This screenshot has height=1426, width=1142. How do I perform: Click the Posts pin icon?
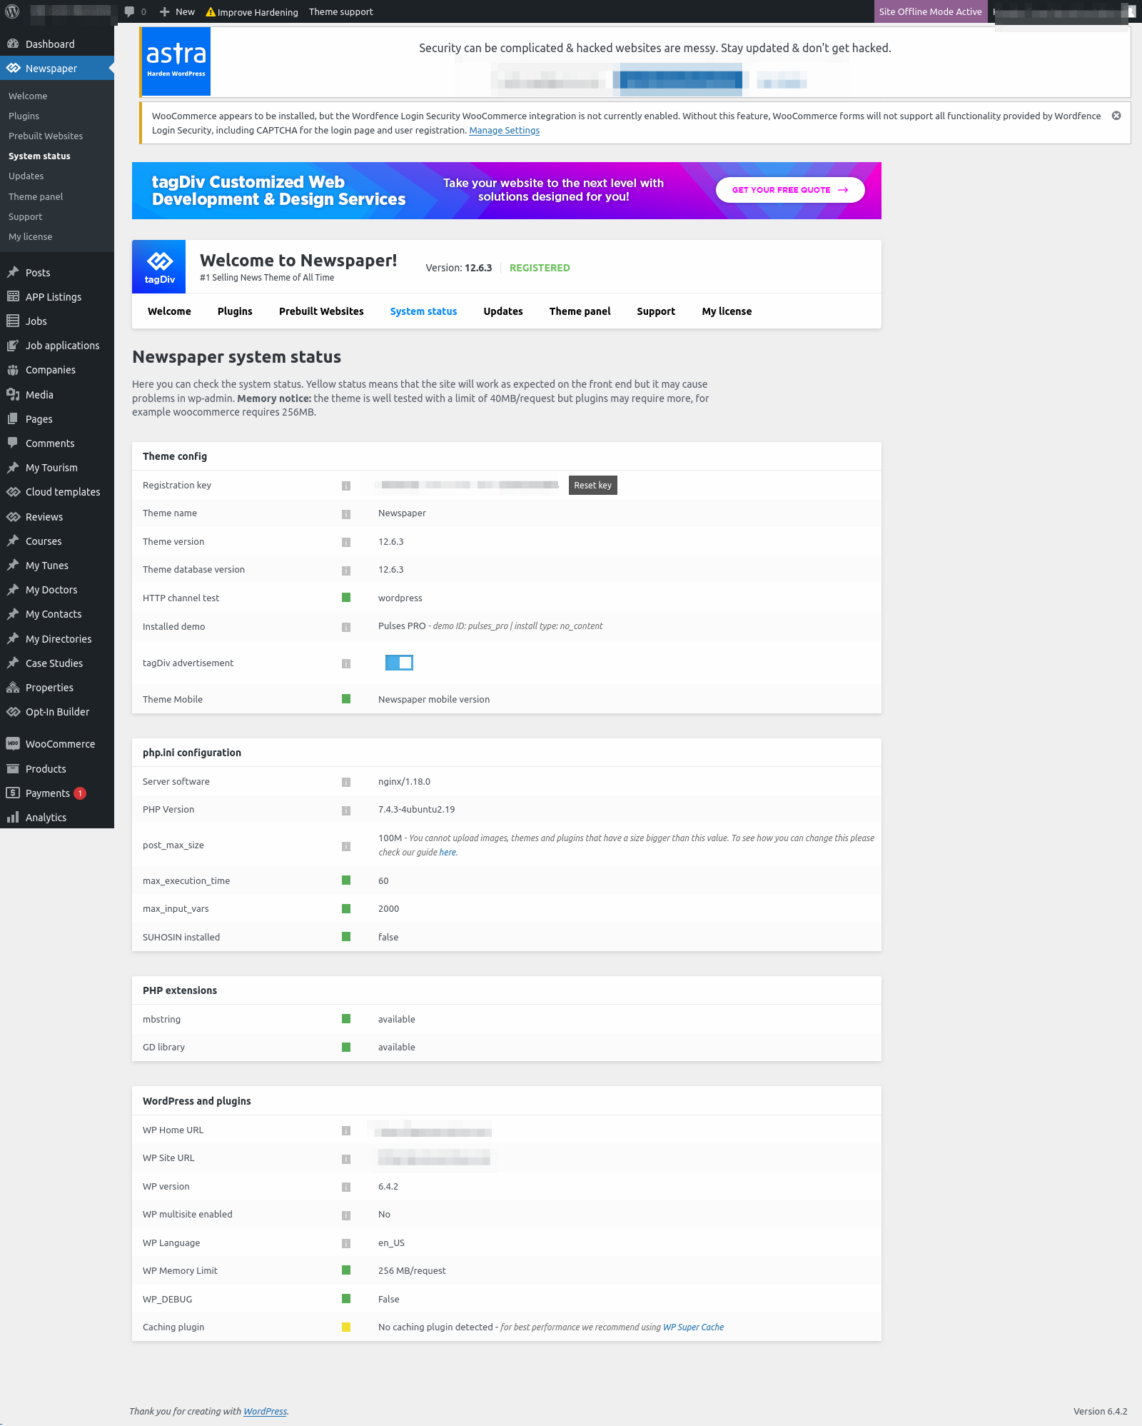pos(13,273)
